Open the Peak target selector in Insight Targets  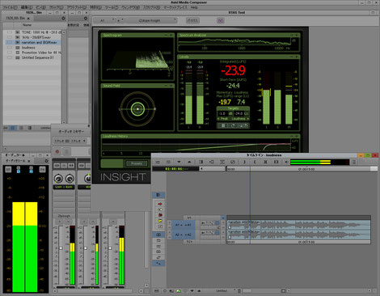click(222, 119)
